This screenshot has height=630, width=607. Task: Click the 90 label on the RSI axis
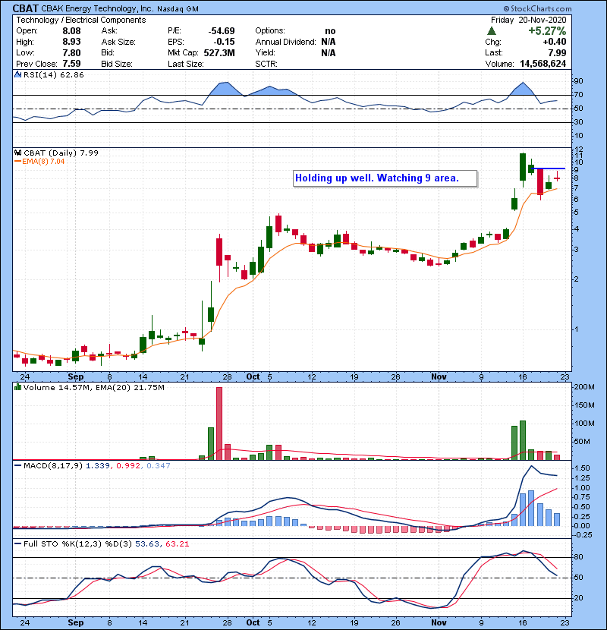coord(578,81)
